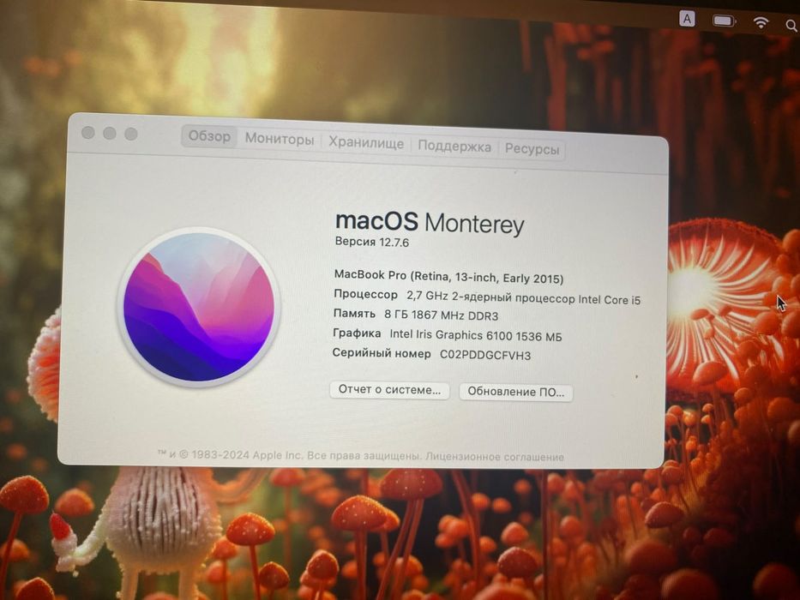Screen dimensions: 800x600
Task: Click the Графика label
Action: point(357,333)
